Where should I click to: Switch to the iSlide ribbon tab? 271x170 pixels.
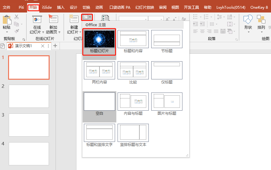click(47, 7)
